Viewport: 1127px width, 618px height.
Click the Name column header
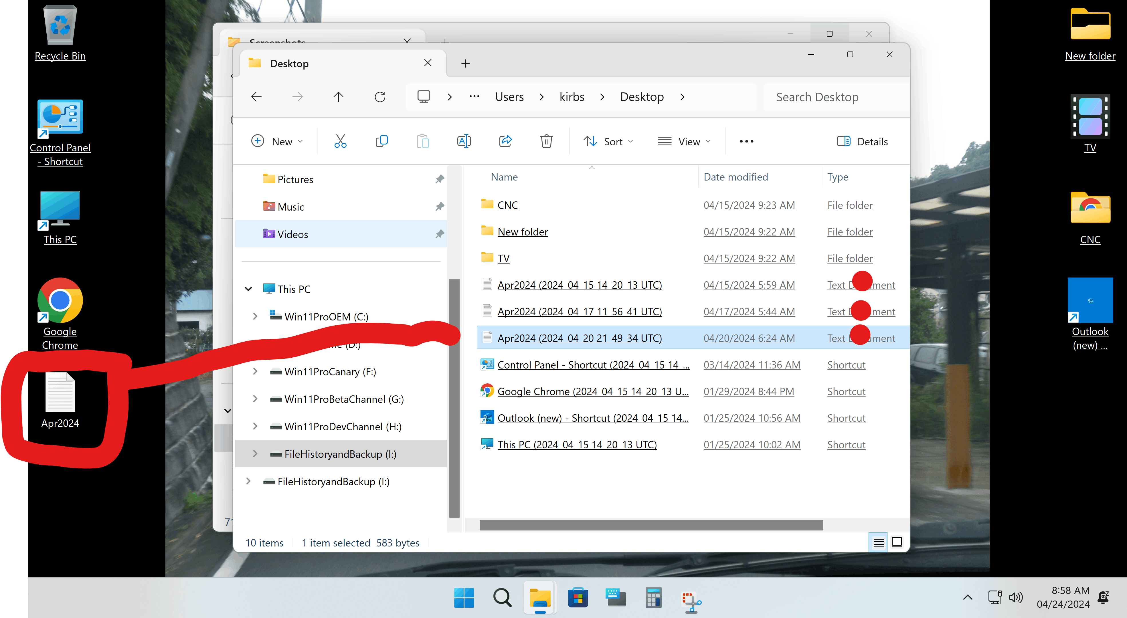(x=504, y=177)
